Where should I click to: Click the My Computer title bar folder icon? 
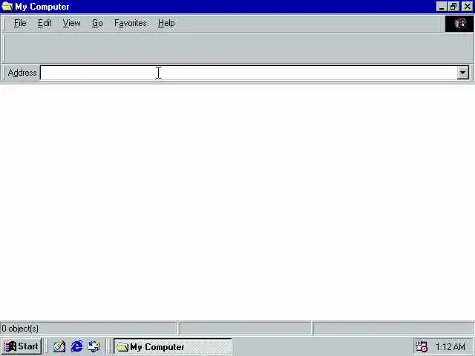(7, 7)
